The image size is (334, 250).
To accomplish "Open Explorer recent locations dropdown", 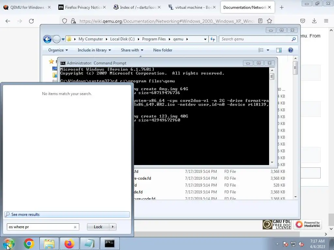I will pos(63,39).
